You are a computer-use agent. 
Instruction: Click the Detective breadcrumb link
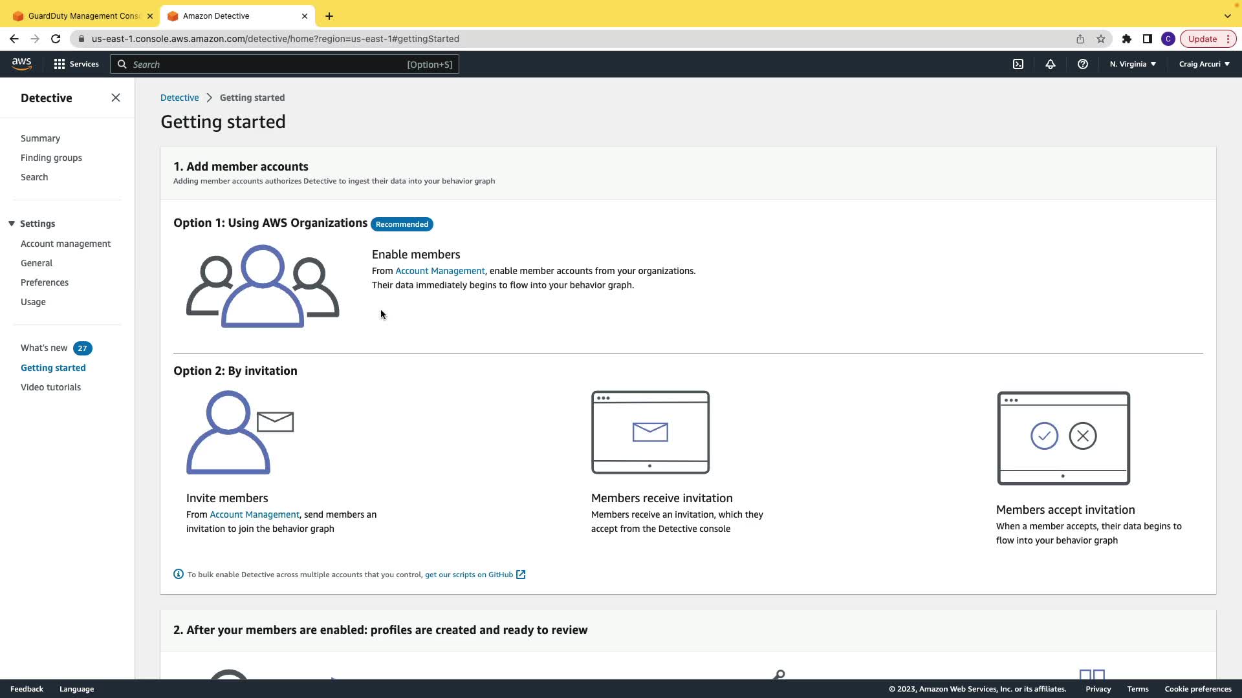click(179, 98)
